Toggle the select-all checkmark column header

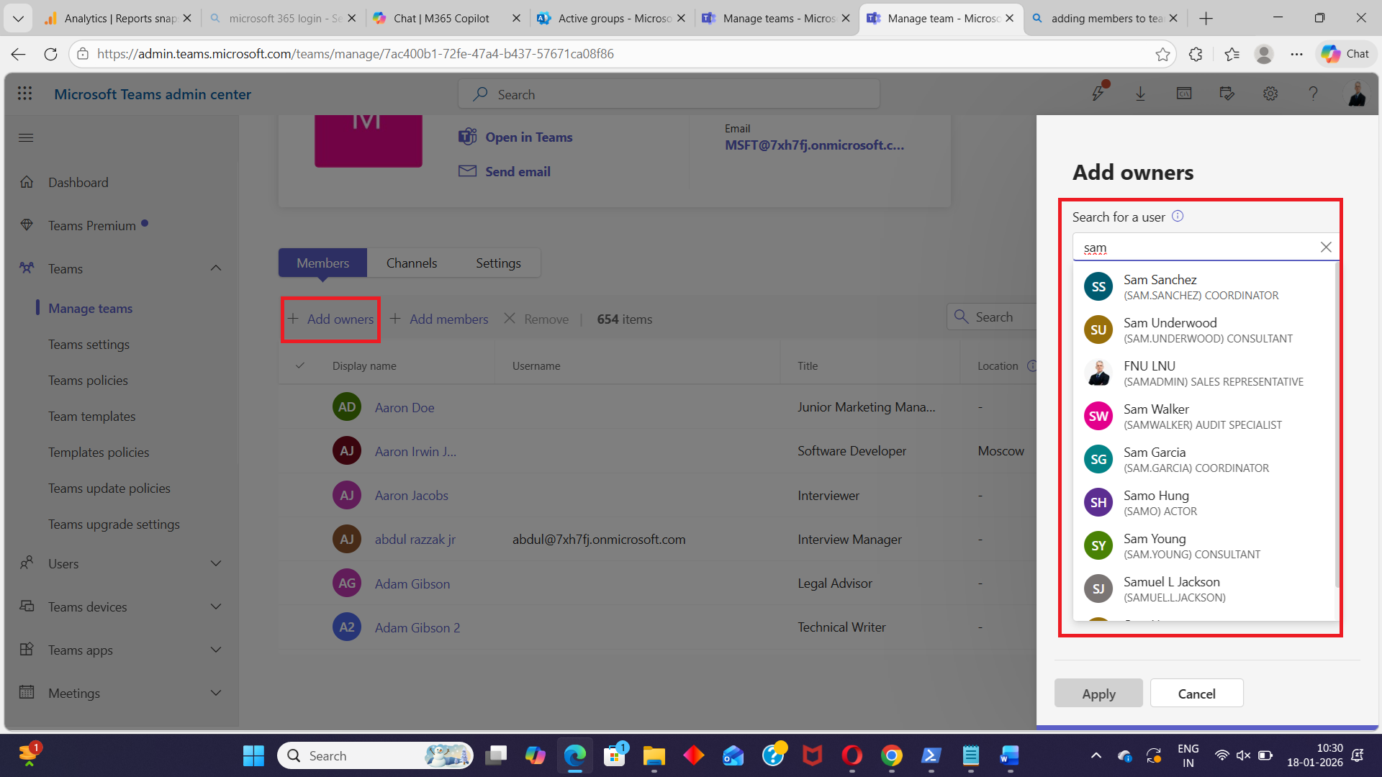coord(300,365)
